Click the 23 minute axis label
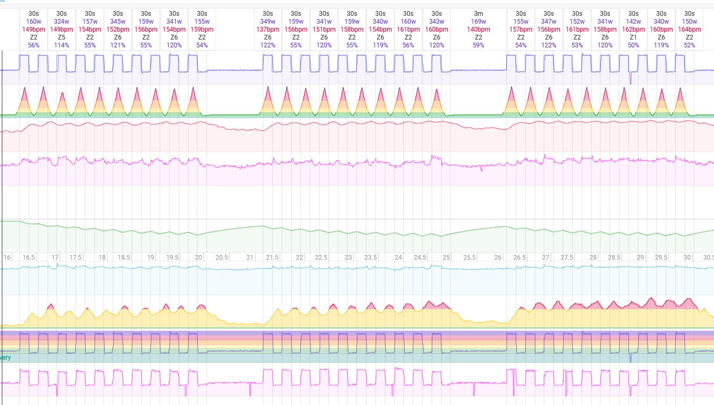 click(x=348, y=258)
